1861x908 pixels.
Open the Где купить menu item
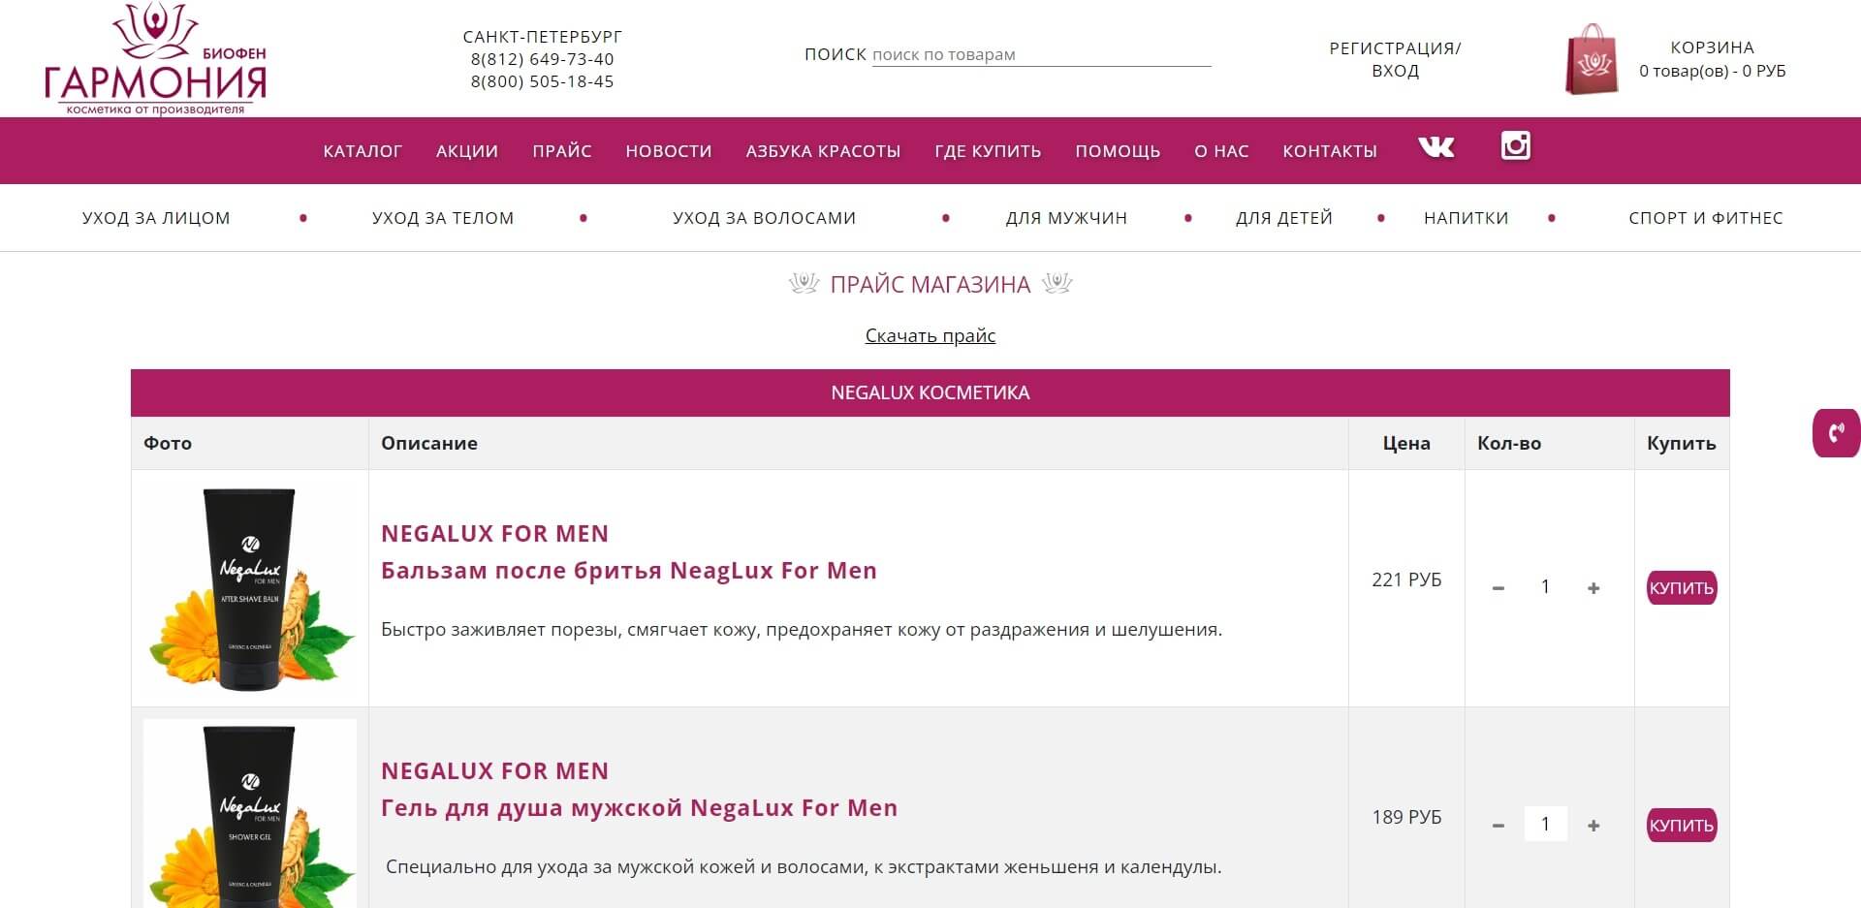988,151
